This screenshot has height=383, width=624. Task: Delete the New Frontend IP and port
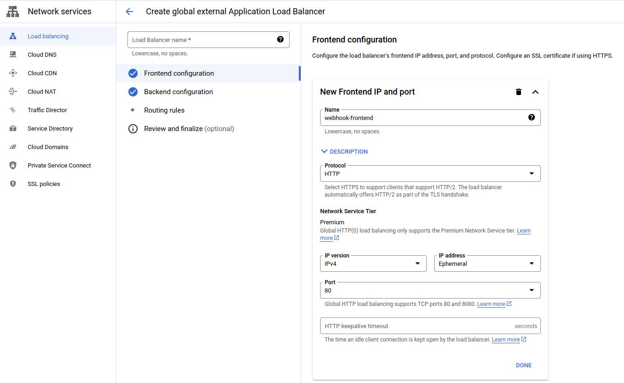[x=519, y=92]
